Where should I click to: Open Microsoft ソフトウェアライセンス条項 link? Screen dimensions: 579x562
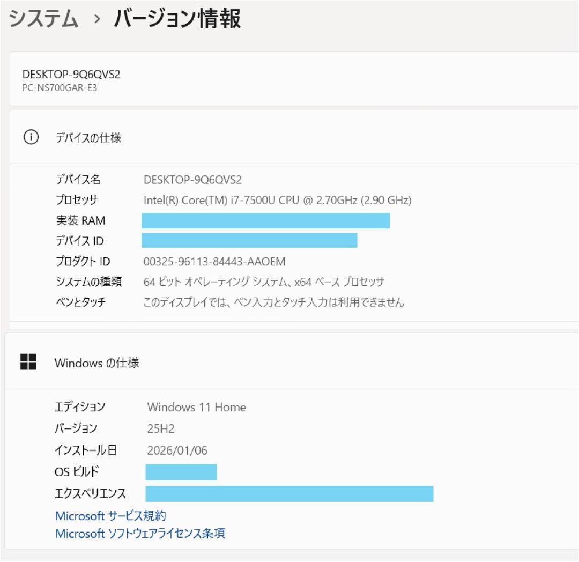[139, 533]
